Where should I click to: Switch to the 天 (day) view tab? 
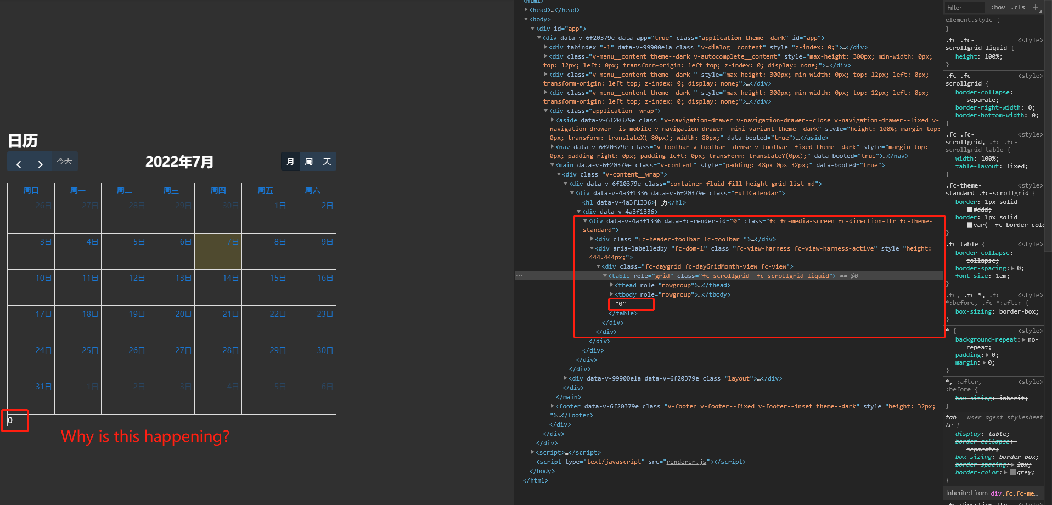[327, 161]
